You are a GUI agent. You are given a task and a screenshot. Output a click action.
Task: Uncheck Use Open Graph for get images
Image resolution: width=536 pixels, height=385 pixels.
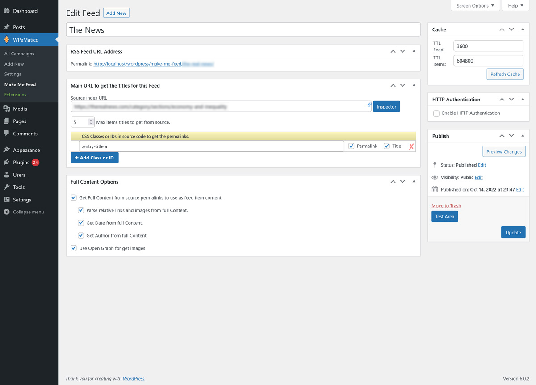coord(74,248)
